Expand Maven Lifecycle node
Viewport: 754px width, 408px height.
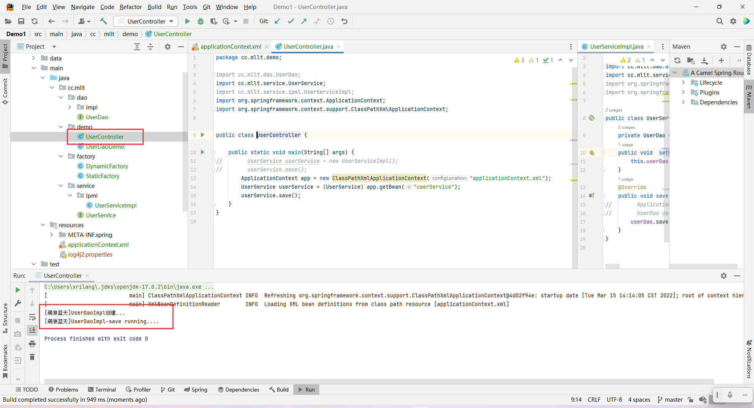684,82
